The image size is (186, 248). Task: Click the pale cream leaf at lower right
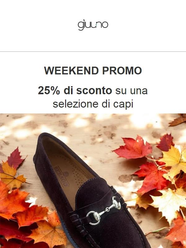(169, 204)
